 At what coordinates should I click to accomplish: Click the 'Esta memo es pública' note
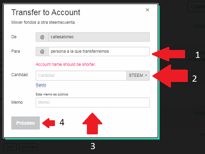coord(52,94)
